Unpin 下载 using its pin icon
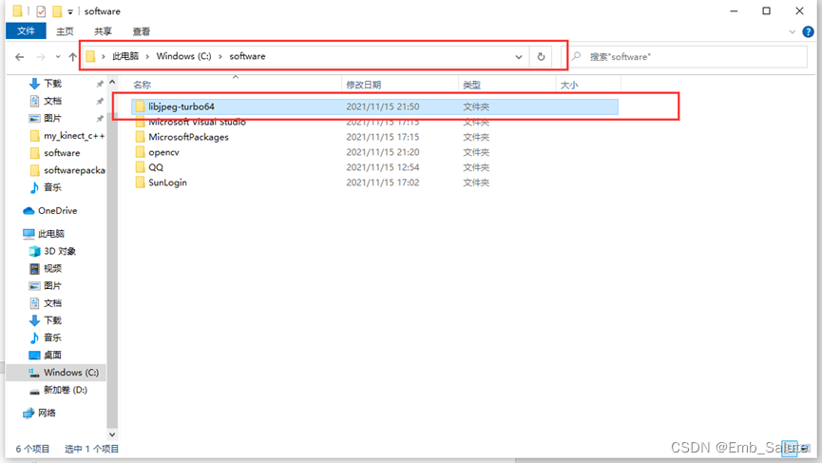The height and width of the screenshot is (463, 822). (100, 84)
